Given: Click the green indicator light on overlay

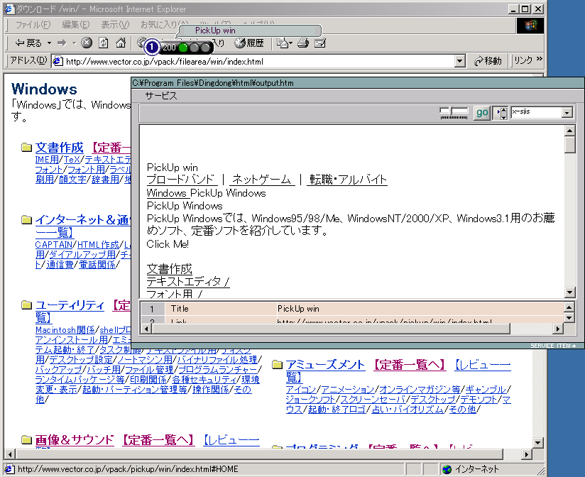Looking at the screenshot, I should coord(183,48).
